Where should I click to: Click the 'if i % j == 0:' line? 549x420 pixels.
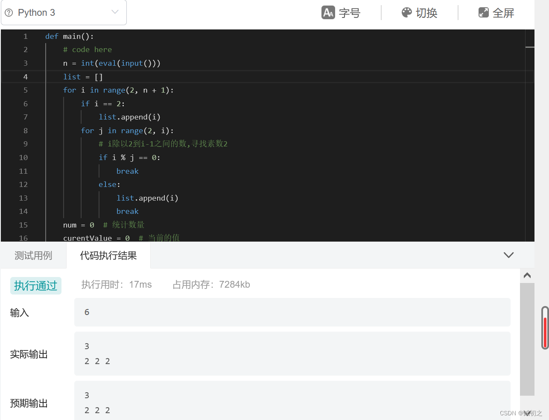tap(129, 157)
